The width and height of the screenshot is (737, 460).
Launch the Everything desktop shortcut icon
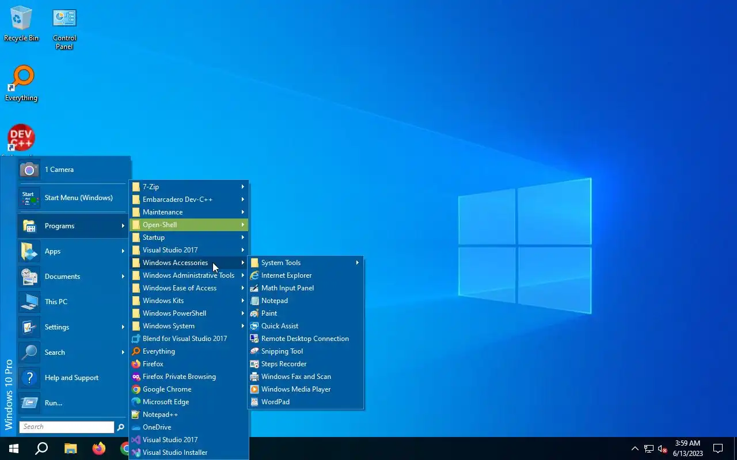coord(21,83)
